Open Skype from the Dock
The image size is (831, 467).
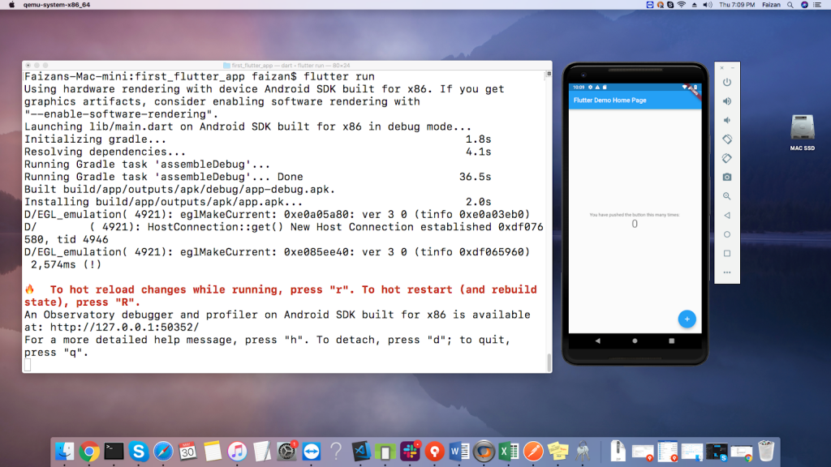(x=138, y=451)
